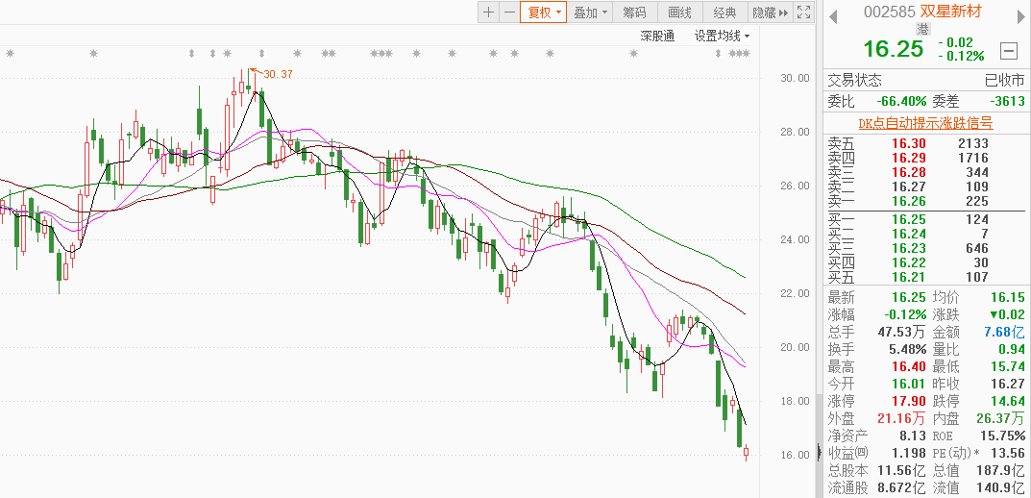Zoom out the chart with minus button

point(508,12)
